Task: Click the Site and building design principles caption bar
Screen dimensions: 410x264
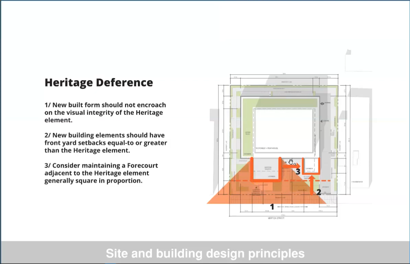Action: pos(205,253)
